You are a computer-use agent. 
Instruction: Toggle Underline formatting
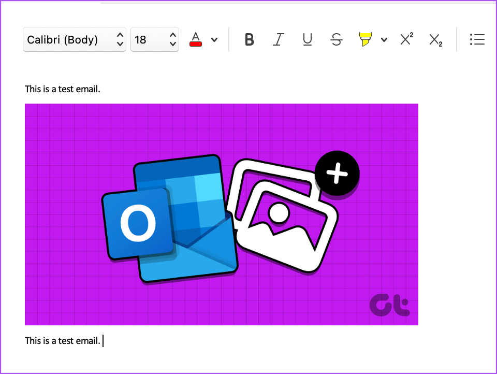[307, 40]
